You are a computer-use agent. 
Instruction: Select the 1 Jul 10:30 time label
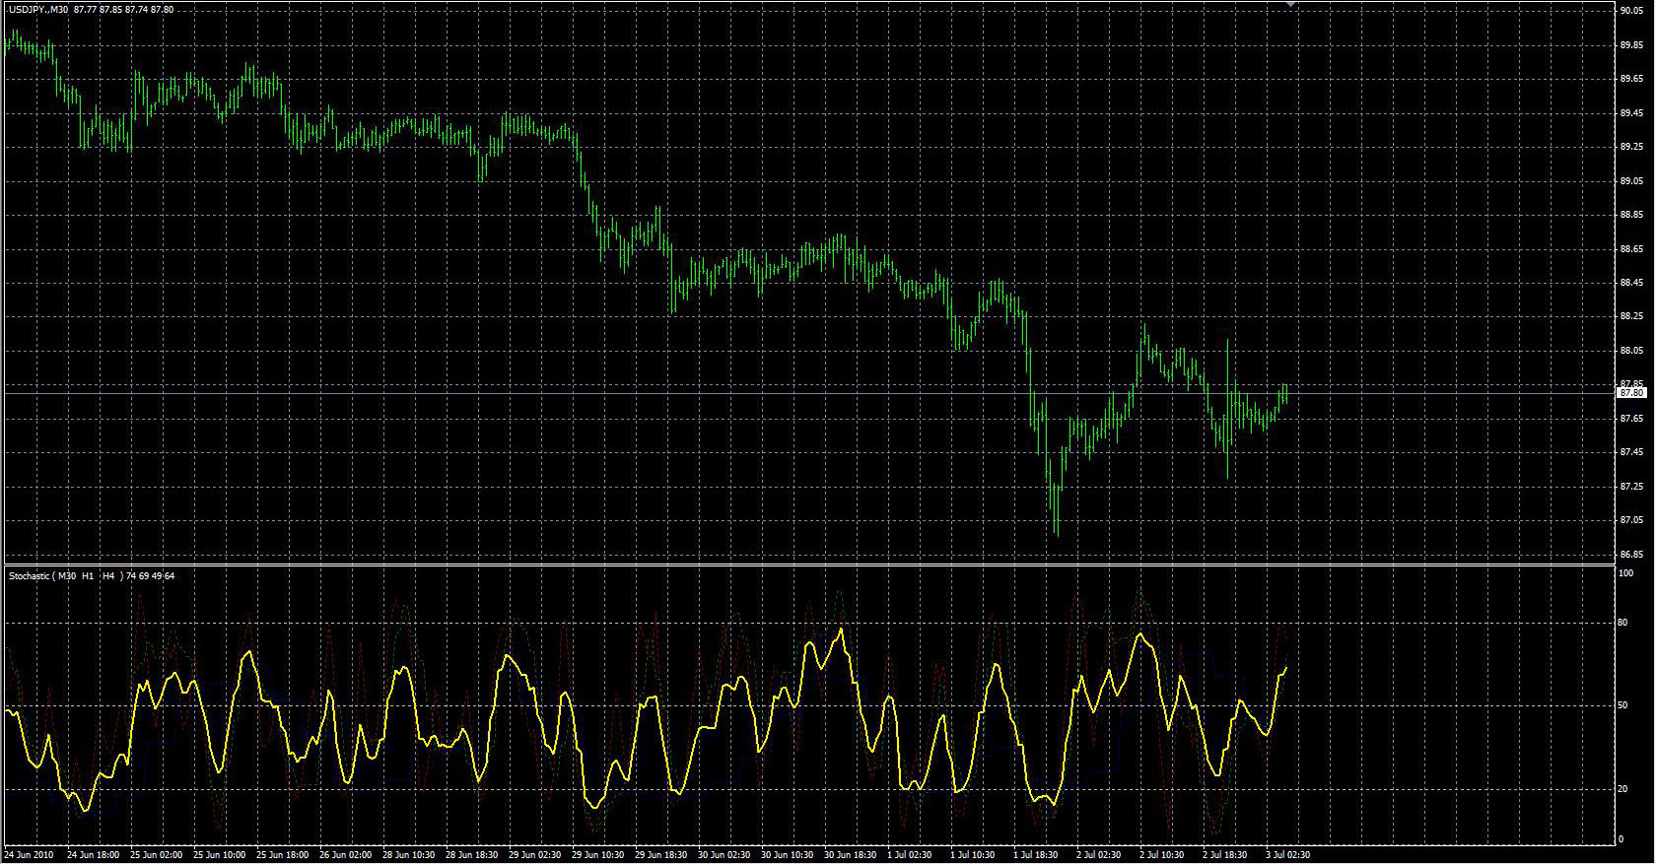tap(973, 855)
